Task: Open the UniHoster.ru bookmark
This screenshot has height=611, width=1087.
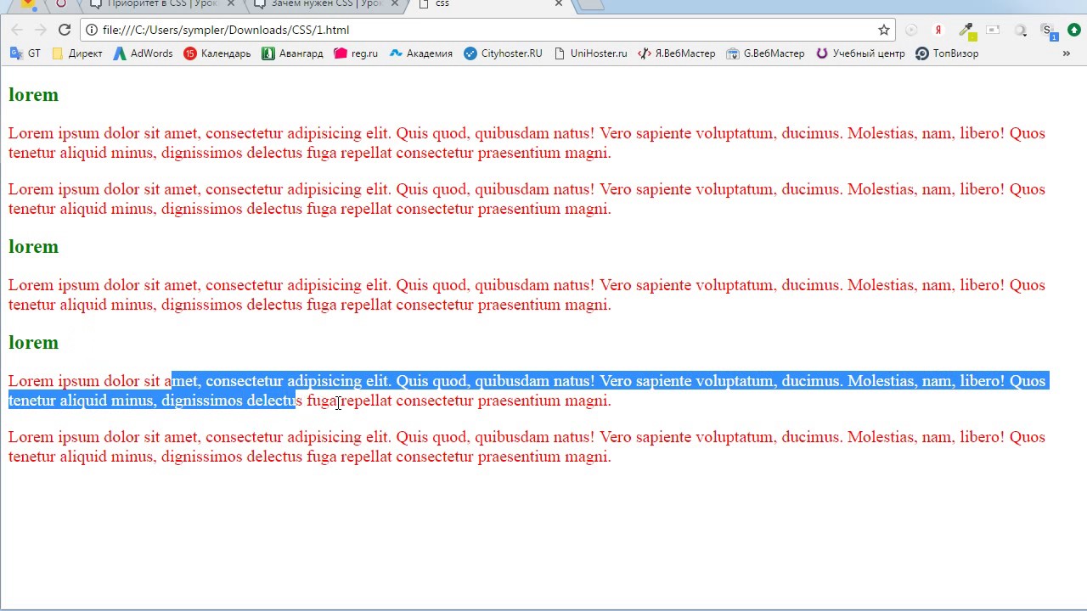Action: click(x=590, y=53)
